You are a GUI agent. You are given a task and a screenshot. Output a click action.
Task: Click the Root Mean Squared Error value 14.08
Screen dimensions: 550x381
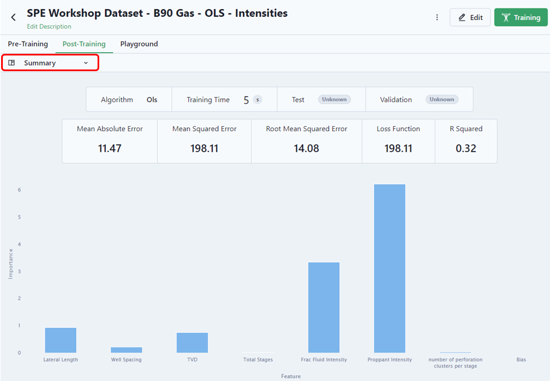(x=306, y=148)
